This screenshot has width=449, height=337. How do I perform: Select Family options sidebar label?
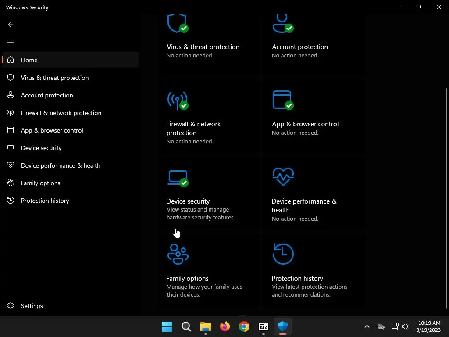pos(40,183)
